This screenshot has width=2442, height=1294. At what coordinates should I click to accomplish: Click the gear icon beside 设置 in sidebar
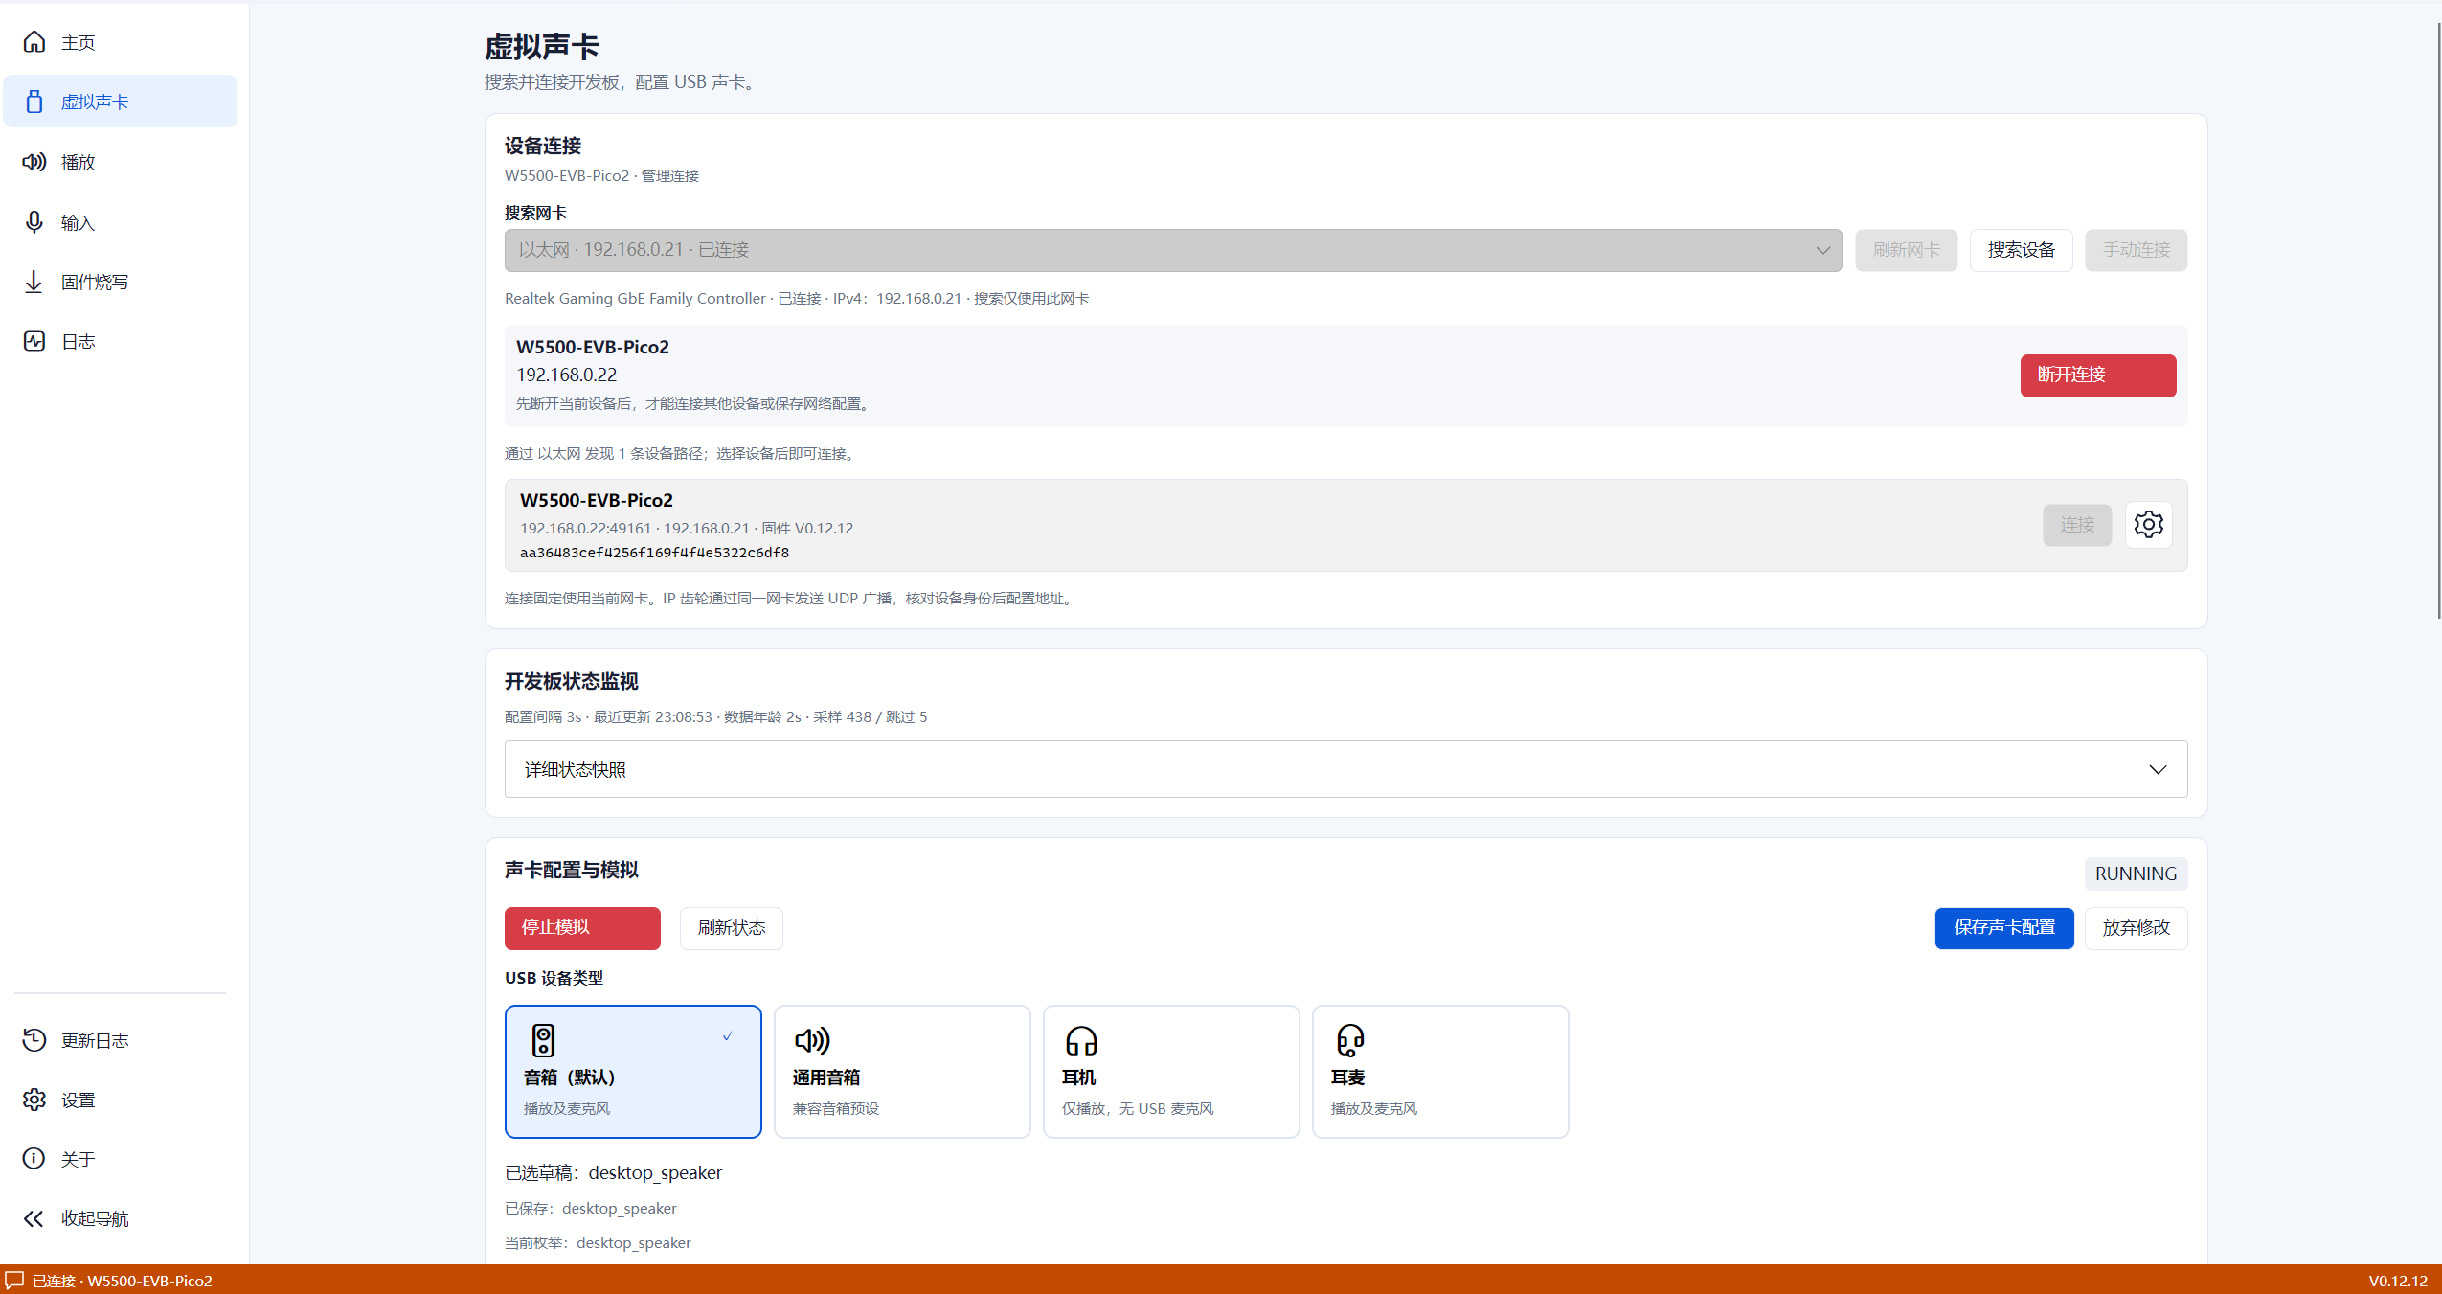point(34,1100)
